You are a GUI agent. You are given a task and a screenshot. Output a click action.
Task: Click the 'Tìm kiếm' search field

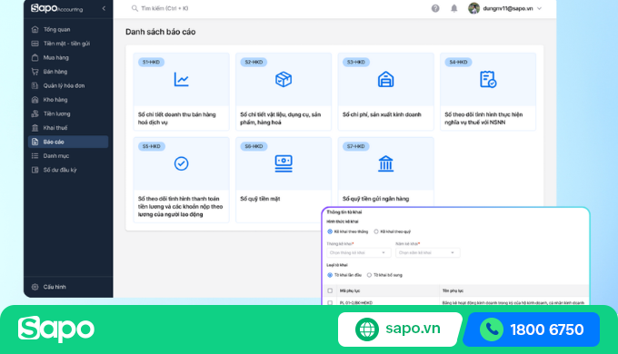pyautogui.click(x=164, y=8)
